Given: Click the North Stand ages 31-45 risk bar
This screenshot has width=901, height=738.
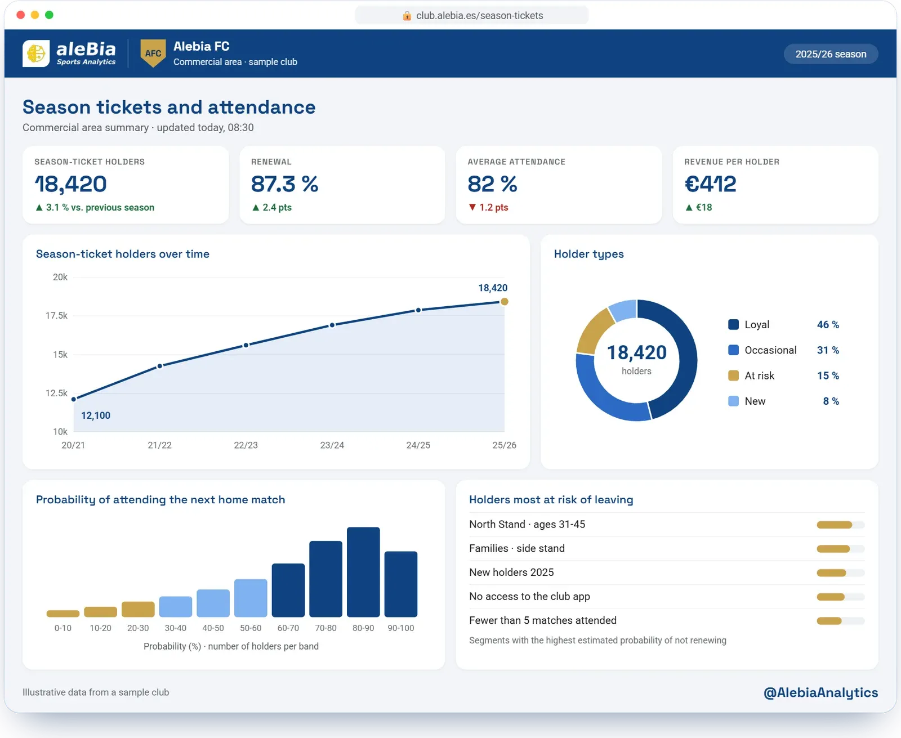Looking at the screenshot, I should [x=840, y=525].
